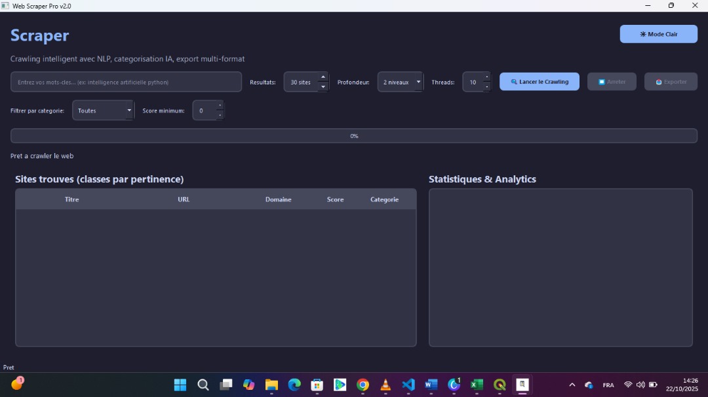Open File Explorer from taskbar

point(271,385)
